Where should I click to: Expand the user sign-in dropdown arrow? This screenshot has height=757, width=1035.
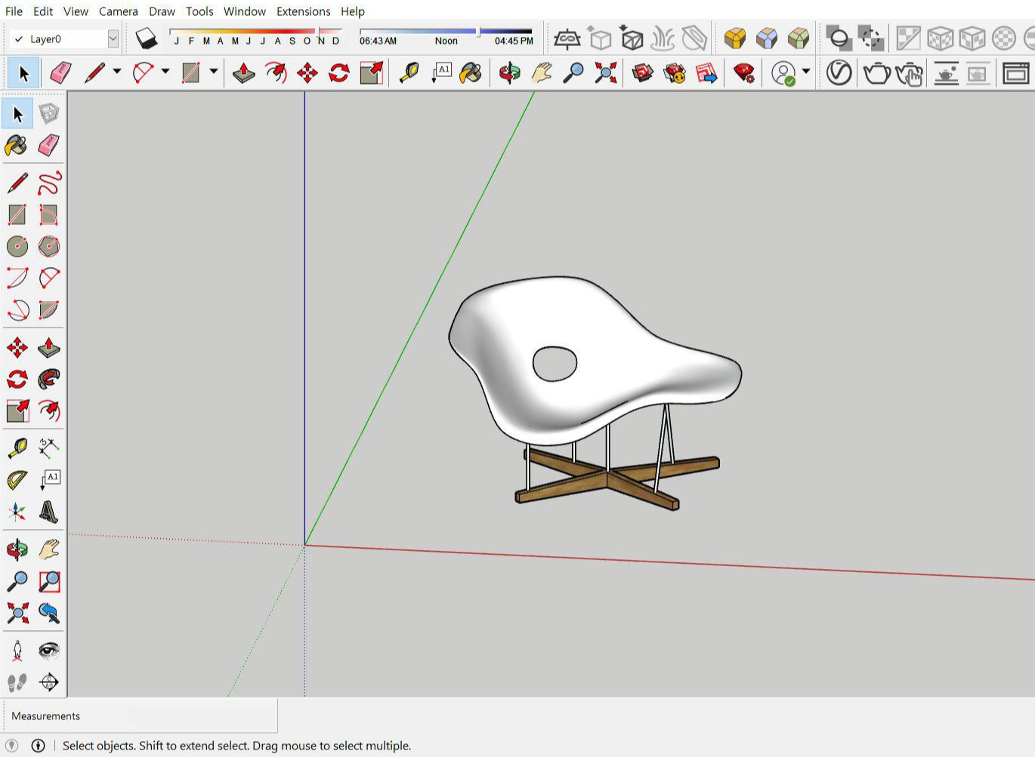[806, 72]
